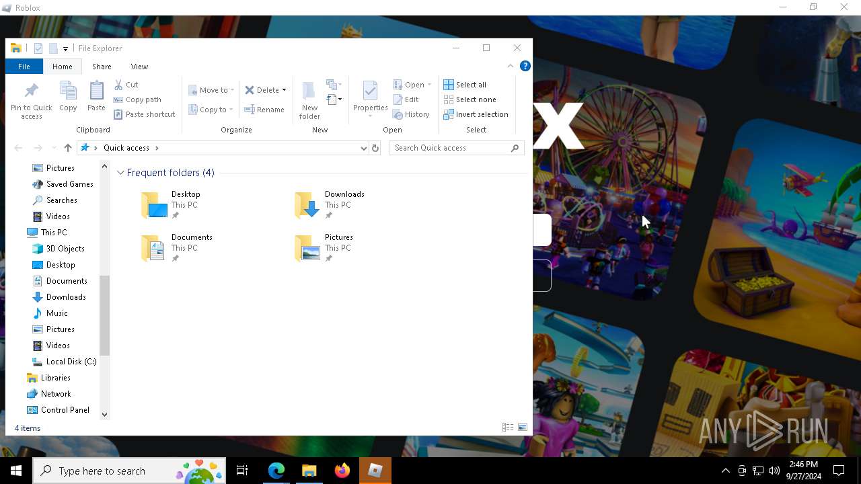Go up one folder level

point(67,148)
